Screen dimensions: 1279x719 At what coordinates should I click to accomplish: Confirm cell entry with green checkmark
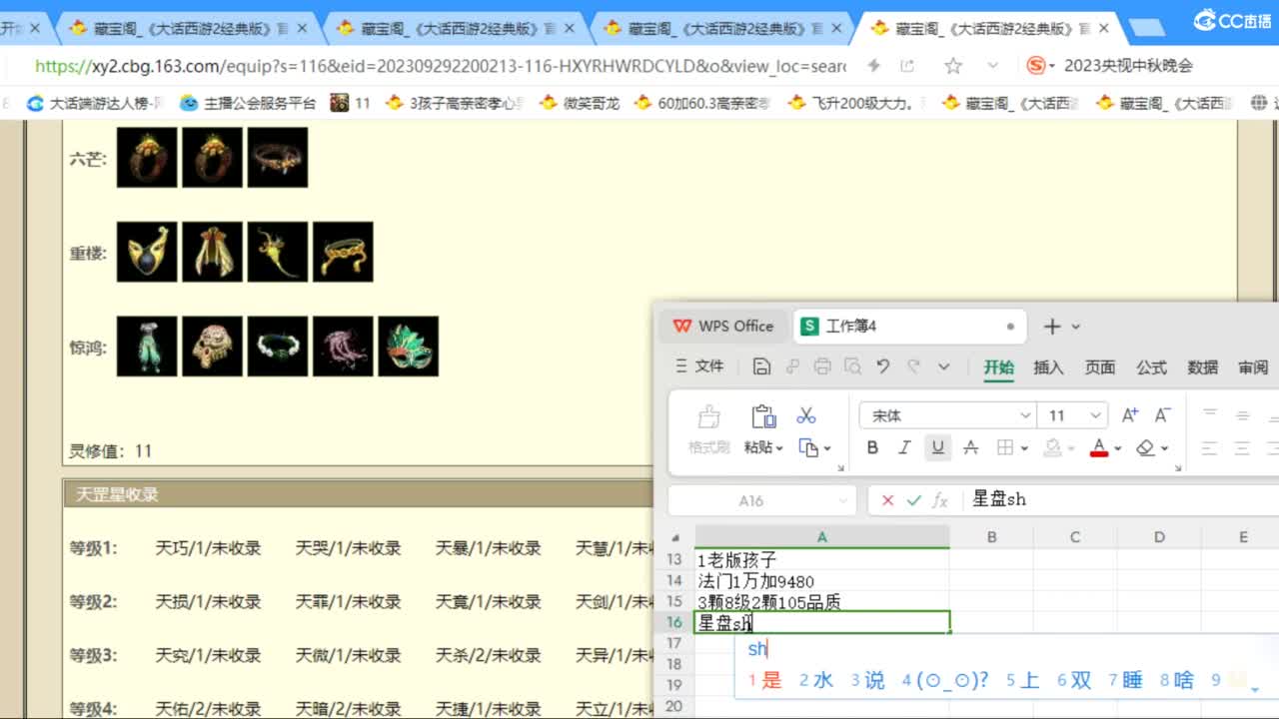click(913, 500)
